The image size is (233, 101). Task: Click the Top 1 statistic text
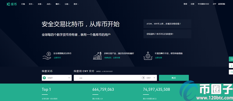[46, 89]
